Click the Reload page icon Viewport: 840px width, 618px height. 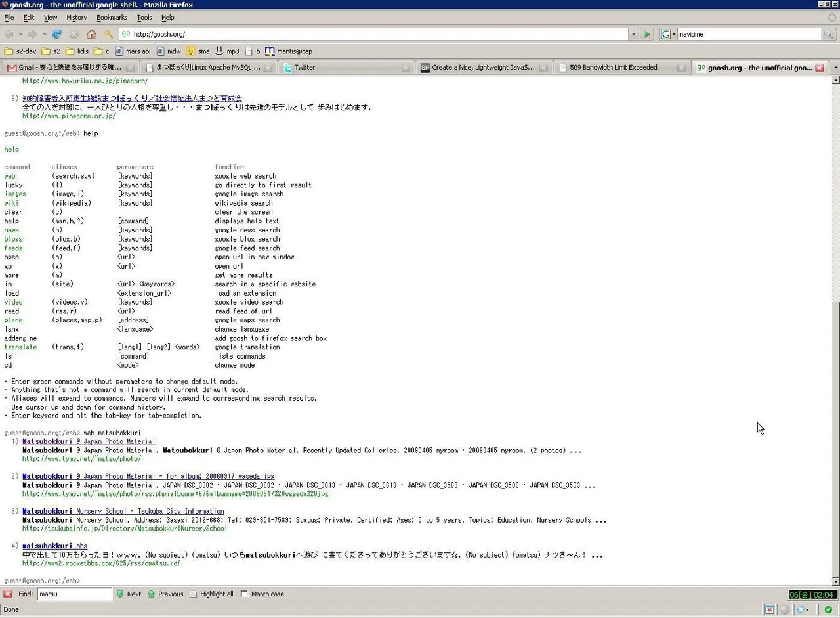click(56, 34)
